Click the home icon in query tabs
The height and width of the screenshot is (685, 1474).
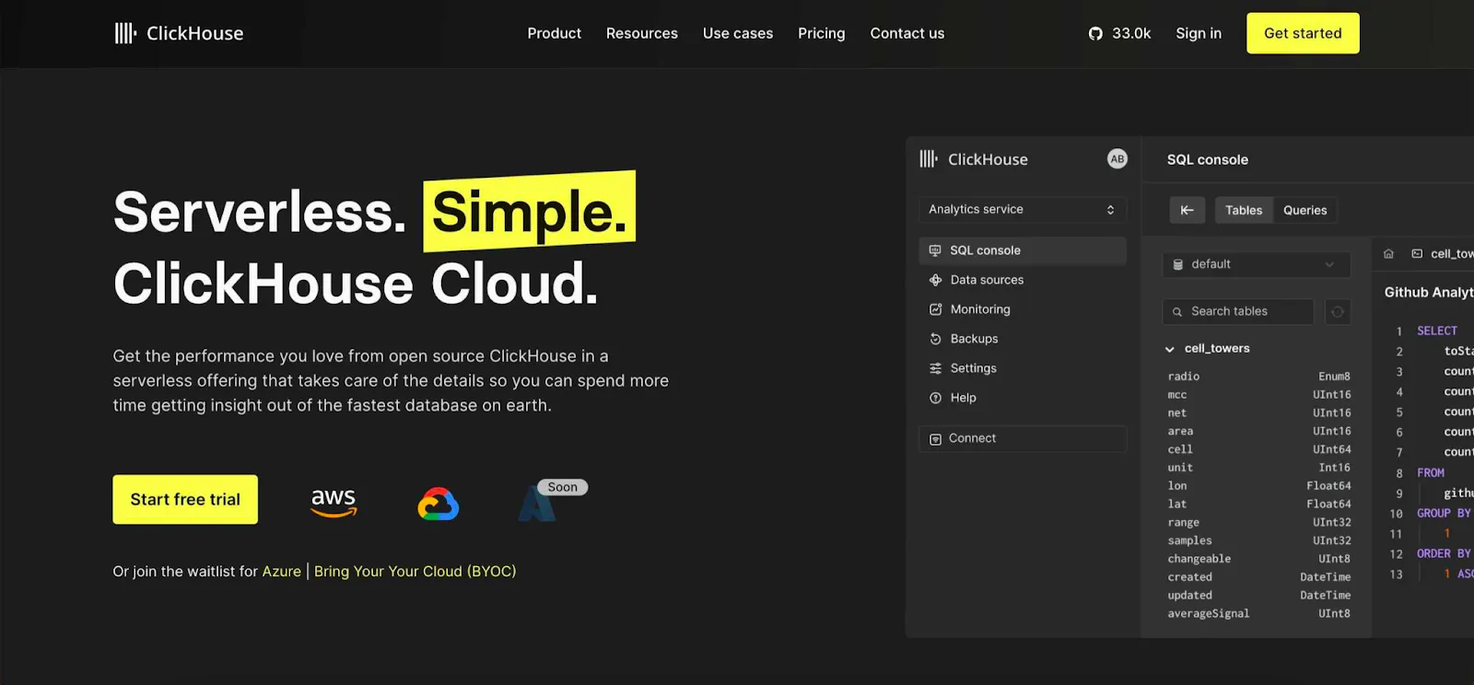[1388, 253]
